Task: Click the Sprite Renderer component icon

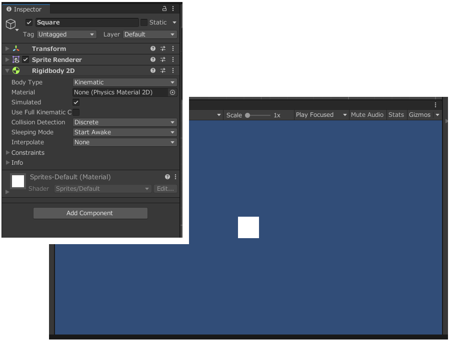Action: click(x=16, y=59)
